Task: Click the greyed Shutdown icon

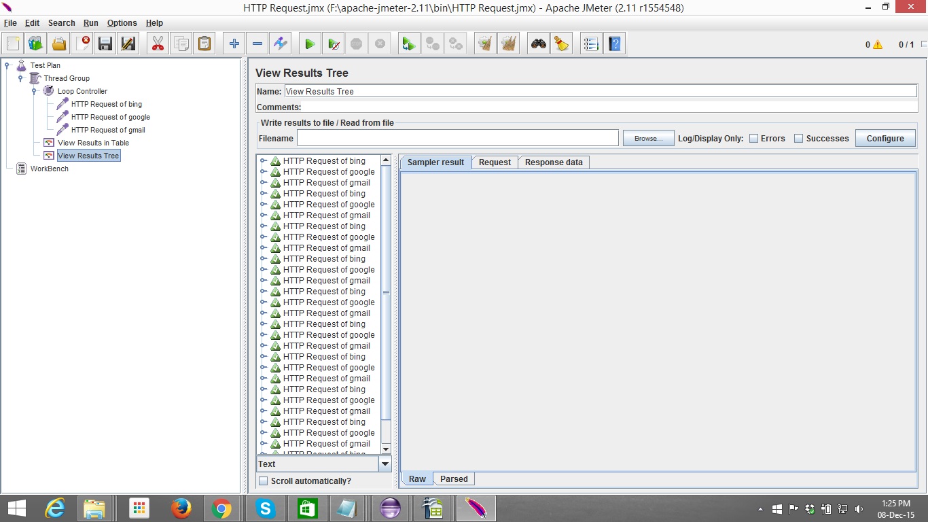Action: coord(379,44)
